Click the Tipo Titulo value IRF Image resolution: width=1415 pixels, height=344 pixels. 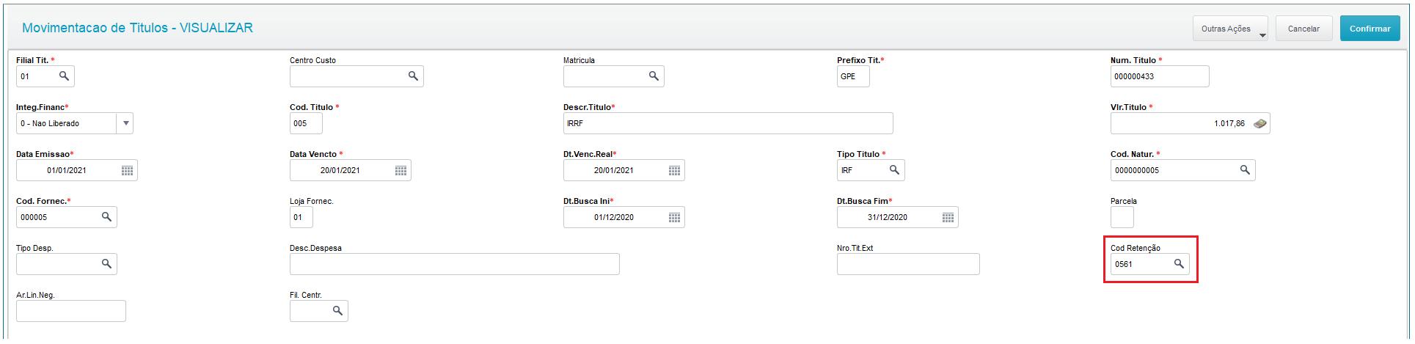click(847, 170)
